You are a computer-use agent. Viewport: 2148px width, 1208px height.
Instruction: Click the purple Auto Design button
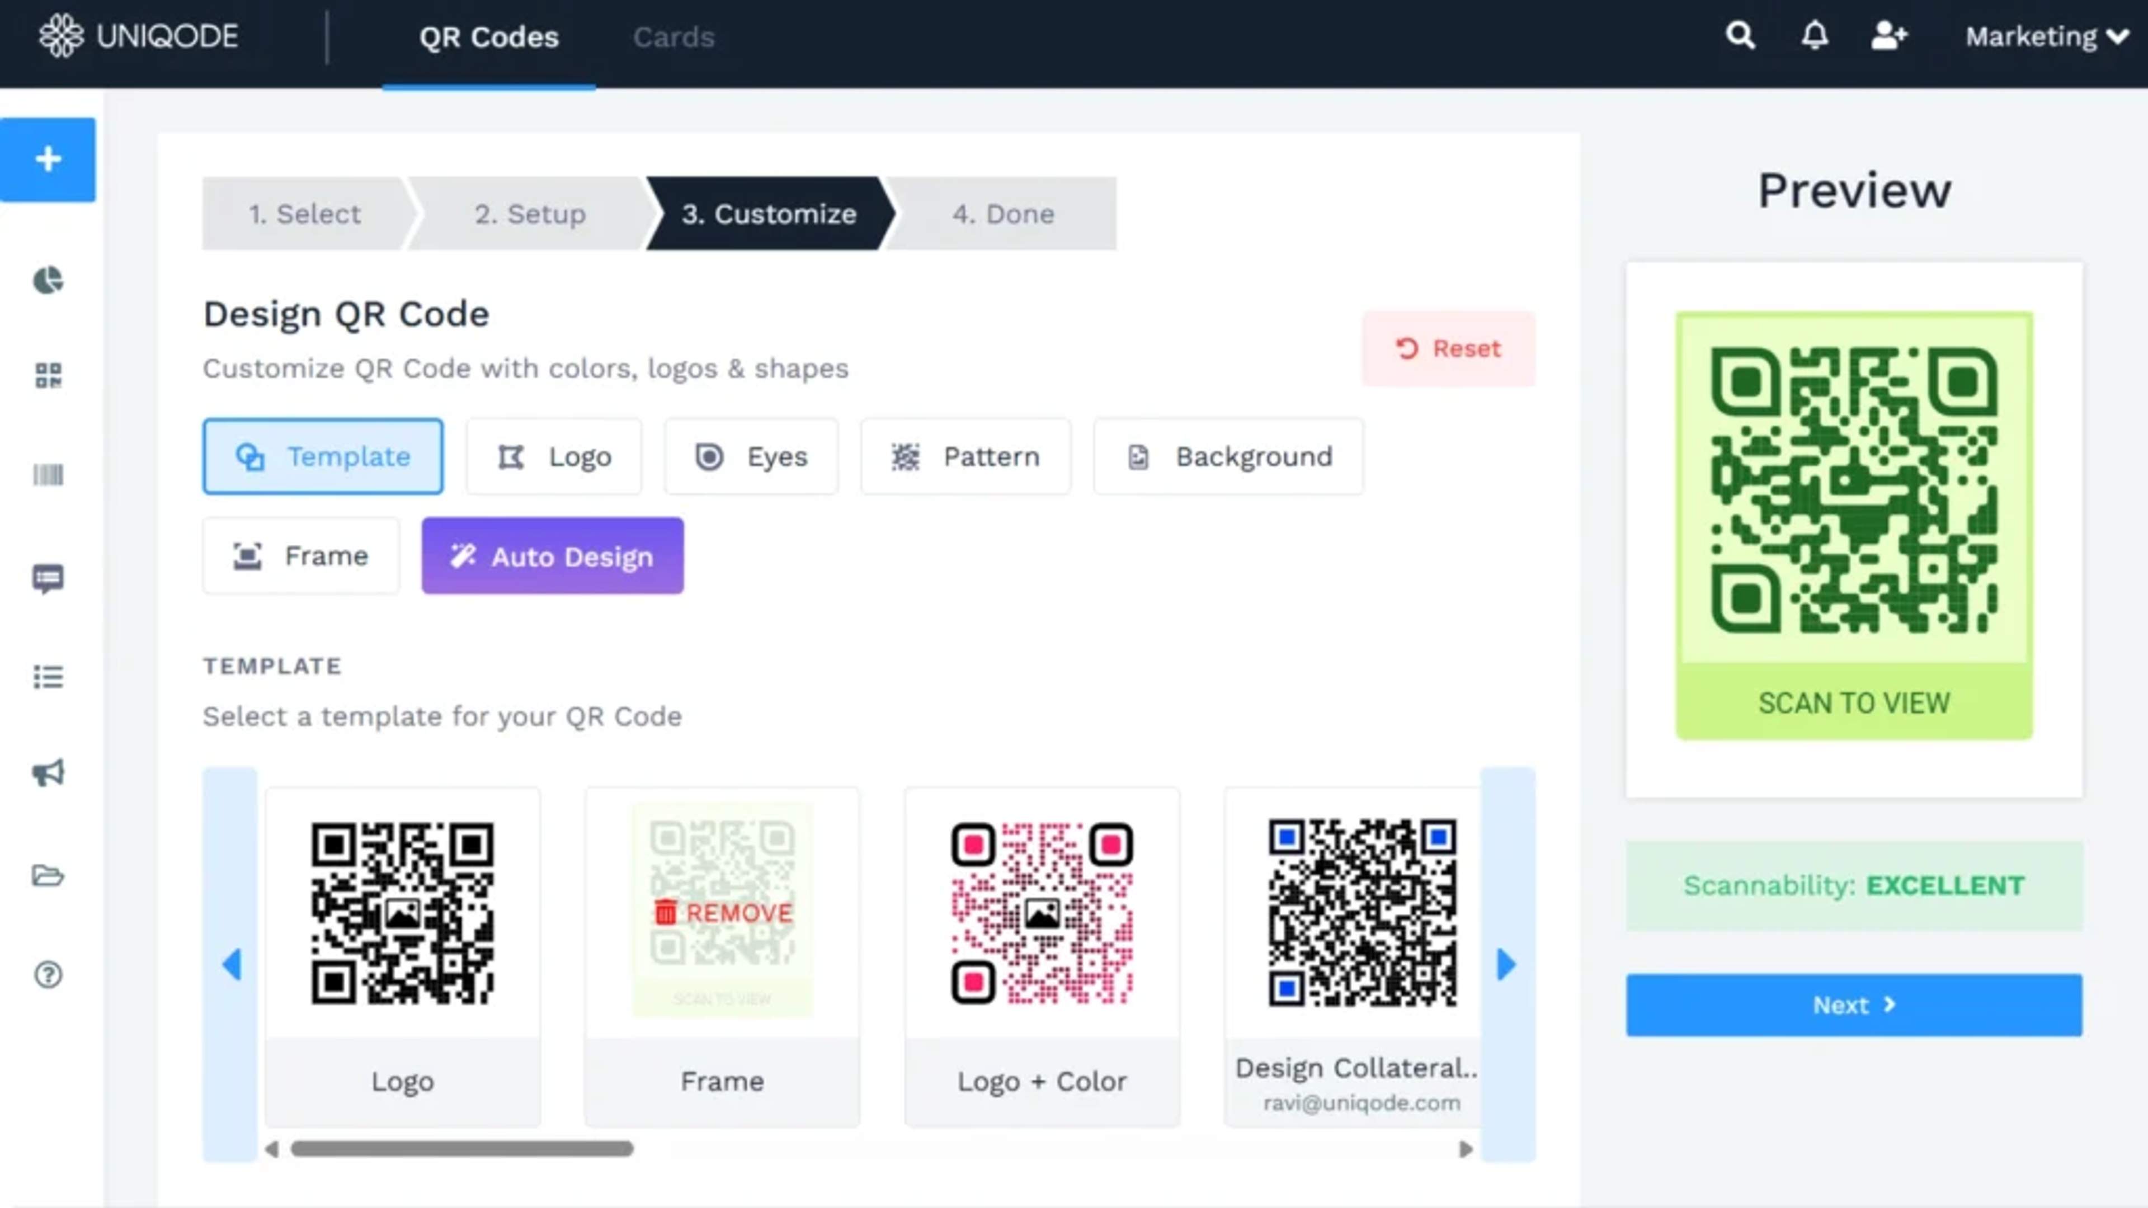[x=552, y=555]
